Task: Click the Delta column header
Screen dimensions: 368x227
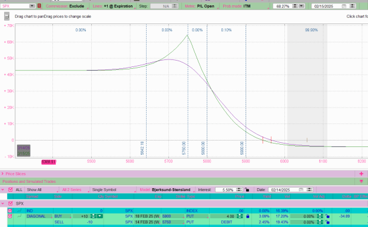Action: [x=346, y=196]
